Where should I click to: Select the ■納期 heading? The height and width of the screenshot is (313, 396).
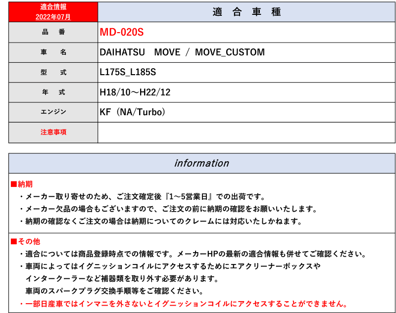pos(22,184)
